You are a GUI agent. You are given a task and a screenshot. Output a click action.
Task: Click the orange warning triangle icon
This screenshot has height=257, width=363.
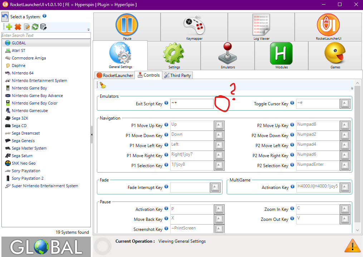352,246
